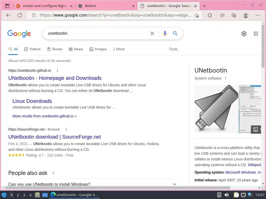Close the Roblox tab
Screen dimensions: 266x199
tap(133, 6)
